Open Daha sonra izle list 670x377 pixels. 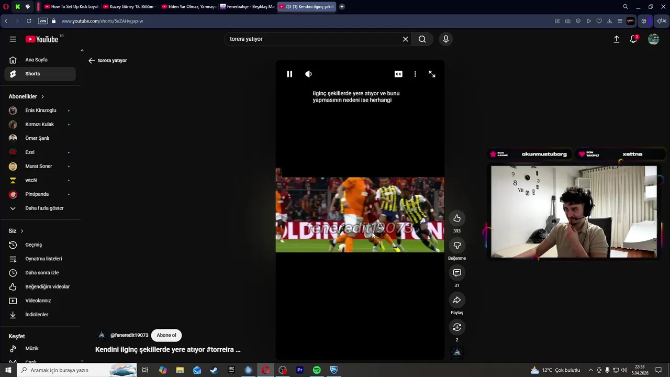tap(40, 273)
